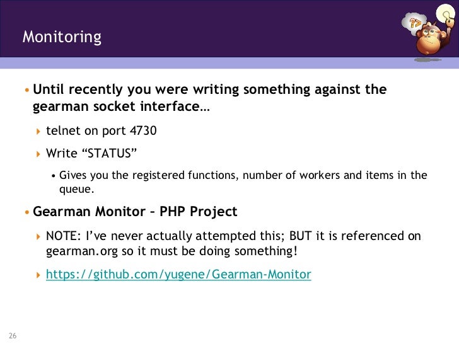Image resolution: width=459 pixels, height=344 pixels.
Task: Select the Gearman Monitor – PHP Project heading
Action: 135,212
